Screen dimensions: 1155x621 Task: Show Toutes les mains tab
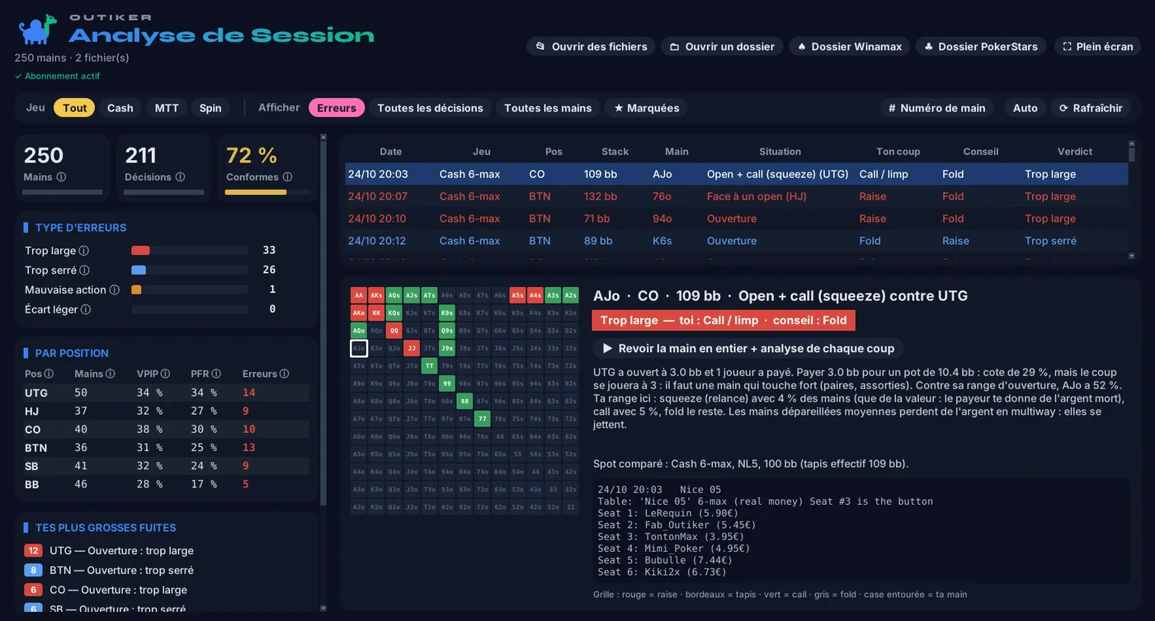[548, 108]
